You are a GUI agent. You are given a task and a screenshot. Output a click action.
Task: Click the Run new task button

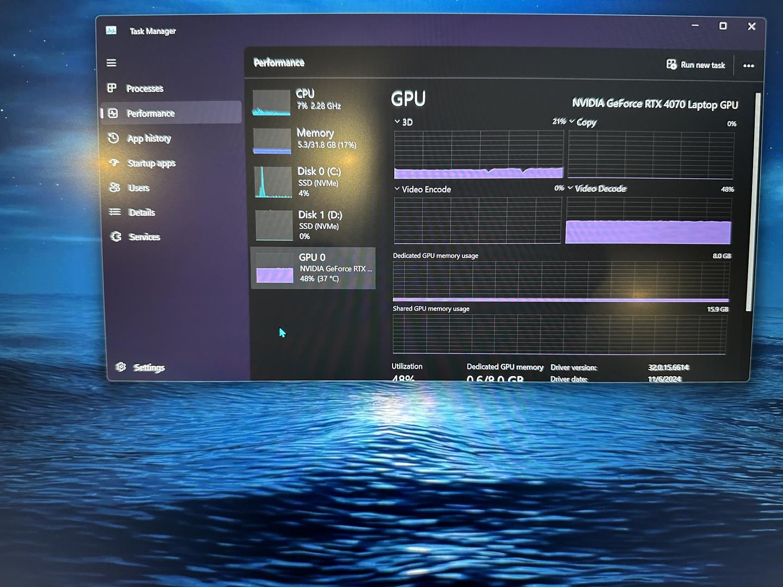[696, 65]
